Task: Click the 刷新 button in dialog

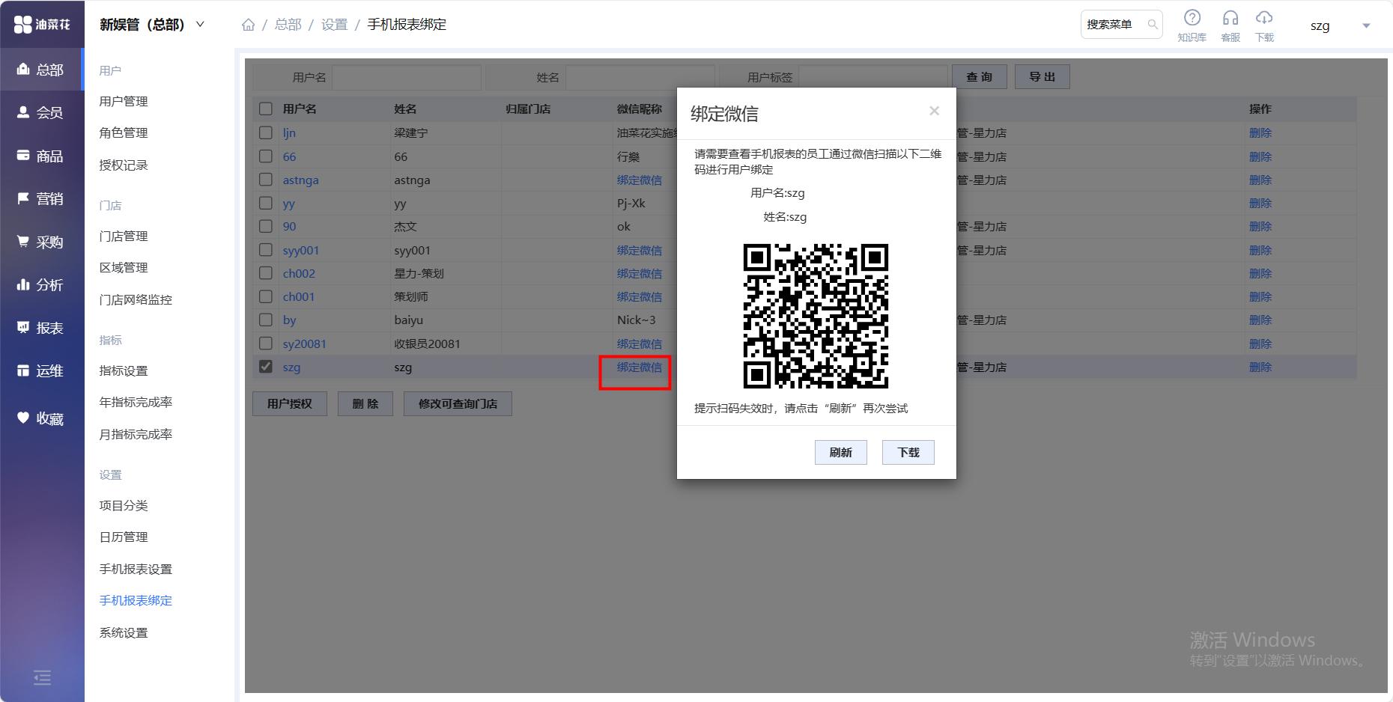Action: (x=840, y=452)
